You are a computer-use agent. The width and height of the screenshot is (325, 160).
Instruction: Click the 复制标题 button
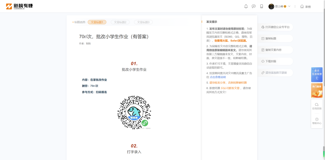pyautogui.click(x=275, y=38)
